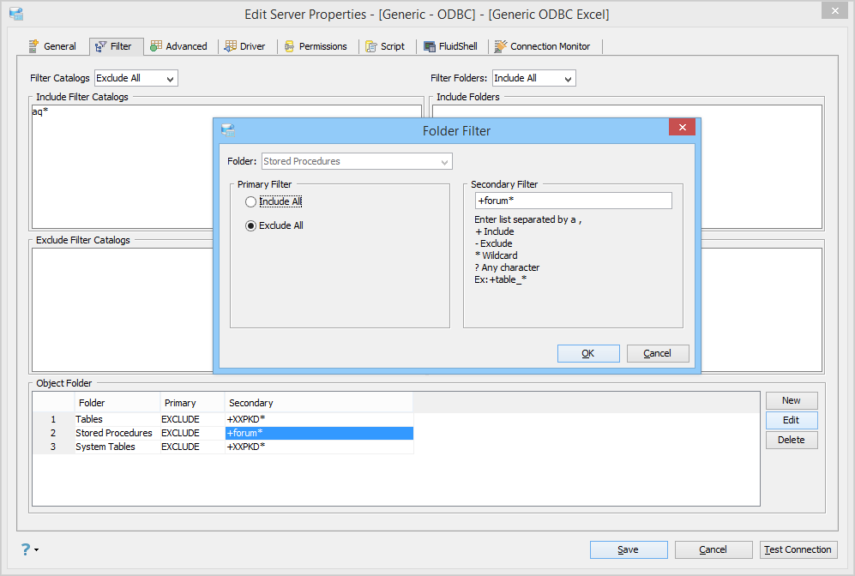Close the Folder Filter dialog
Screen dimensions: 855x576
pos(682,127)
